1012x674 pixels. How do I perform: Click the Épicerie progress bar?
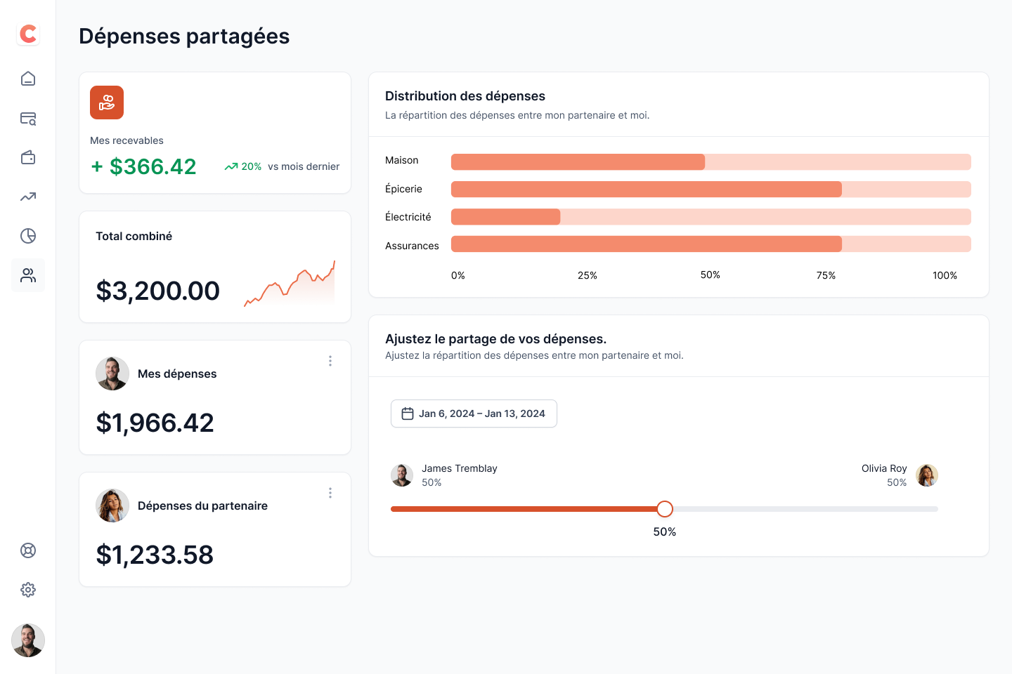coord(711,189)
